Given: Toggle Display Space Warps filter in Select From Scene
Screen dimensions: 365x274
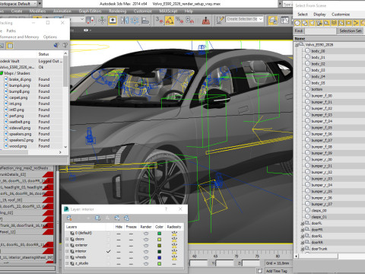Looking at the screenshot, I should pos(334,23).
